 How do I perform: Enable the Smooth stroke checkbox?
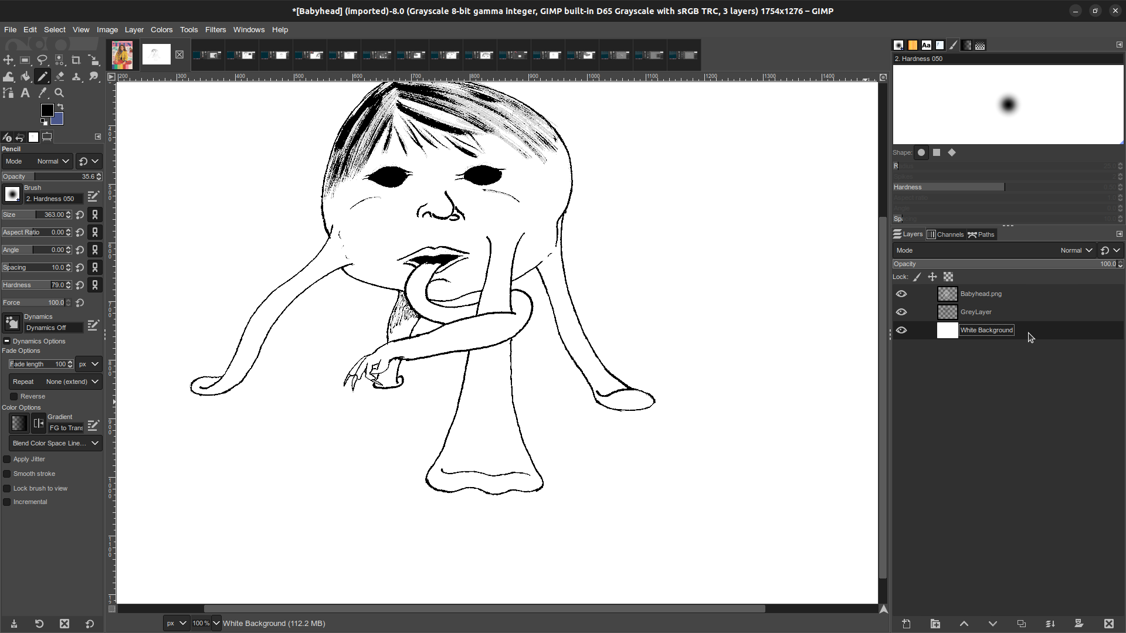pyautogui.click(x=7, y=474)
